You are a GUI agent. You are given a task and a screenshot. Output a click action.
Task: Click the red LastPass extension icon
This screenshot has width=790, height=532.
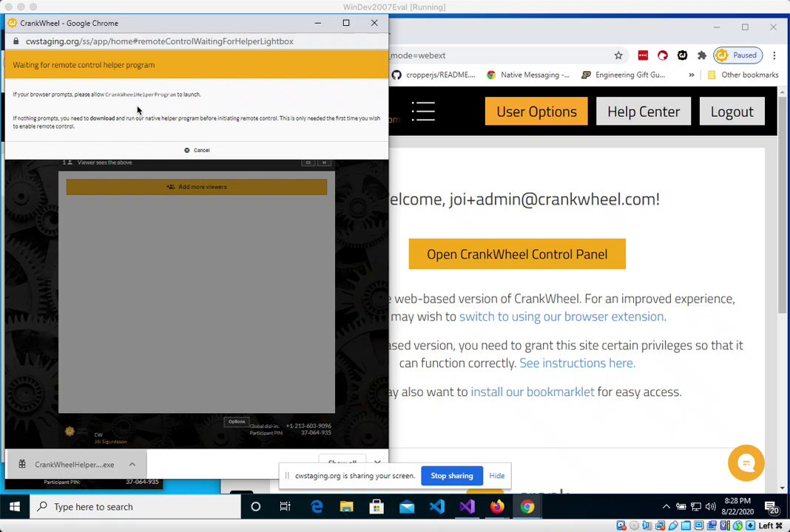click(x=643, y=55)
